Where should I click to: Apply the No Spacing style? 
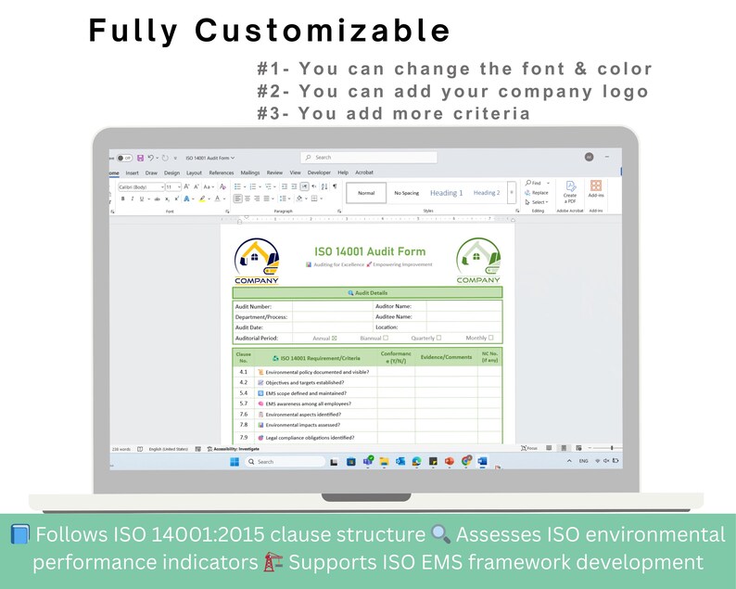pyautogui.click(x=407, y=193)
